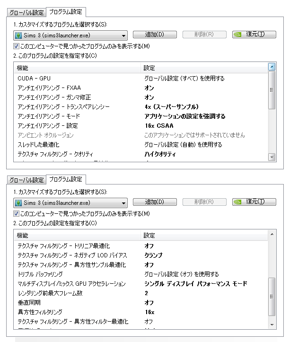This screenshot has height=342, width=289.
Task: Click シングル ディスプレイ パフォーマンス モード value
Action: (196, 284)
